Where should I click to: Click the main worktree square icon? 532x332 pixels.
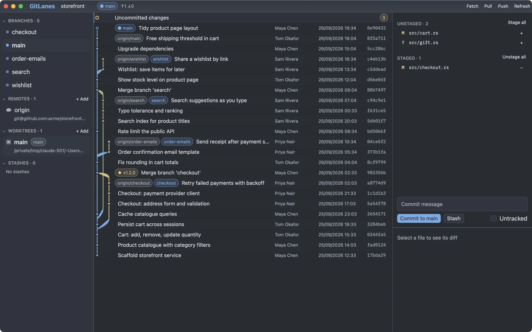9,142
